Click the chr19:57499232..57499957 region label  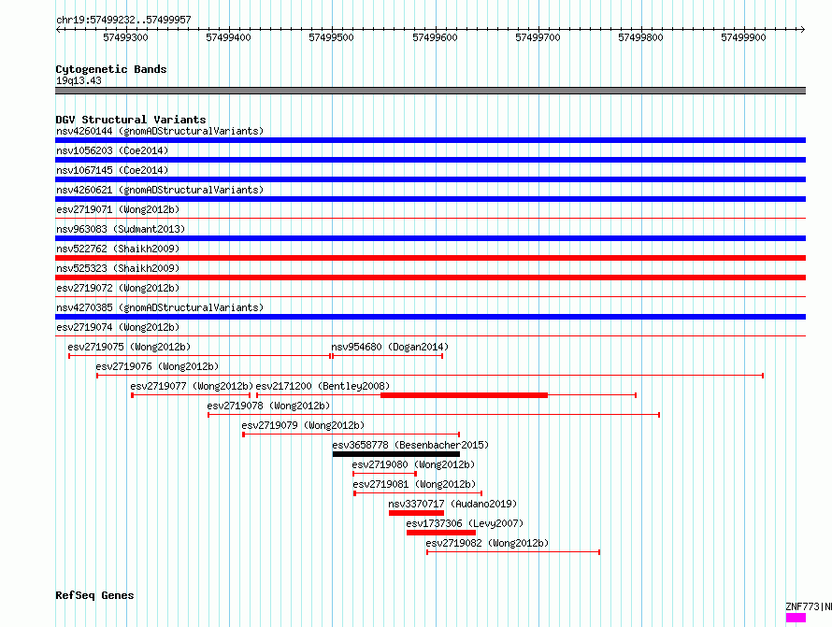tap(123, 20)
